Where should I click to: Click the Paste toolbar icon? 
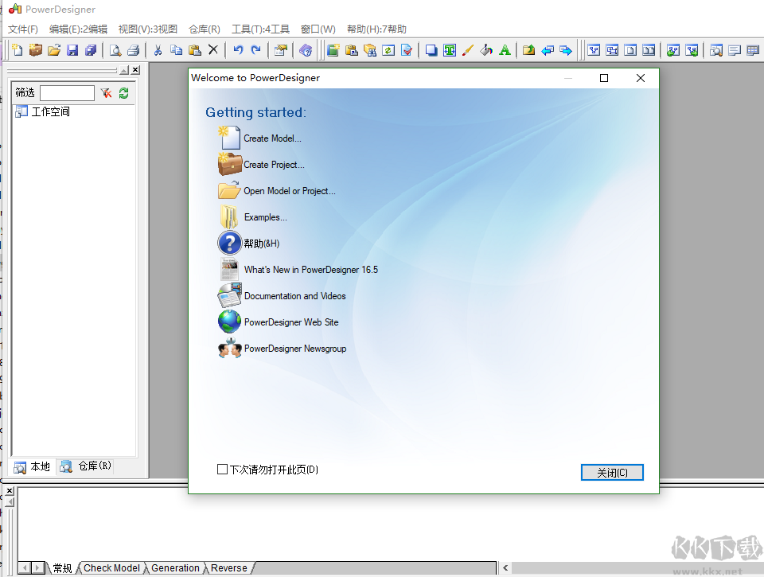(x=195, y=49)
